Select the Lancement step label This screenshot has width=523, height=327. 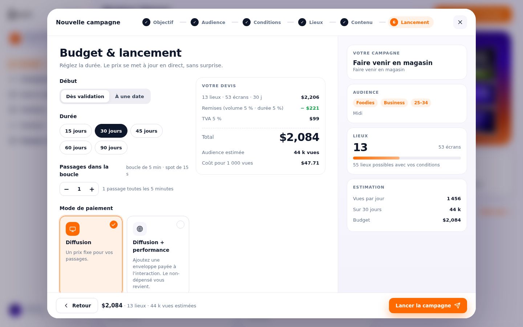[x=415, y=22]
